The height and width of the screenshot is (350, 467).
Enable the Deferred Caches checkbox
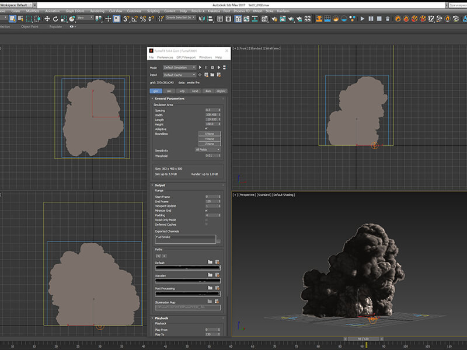pos(207,225)
